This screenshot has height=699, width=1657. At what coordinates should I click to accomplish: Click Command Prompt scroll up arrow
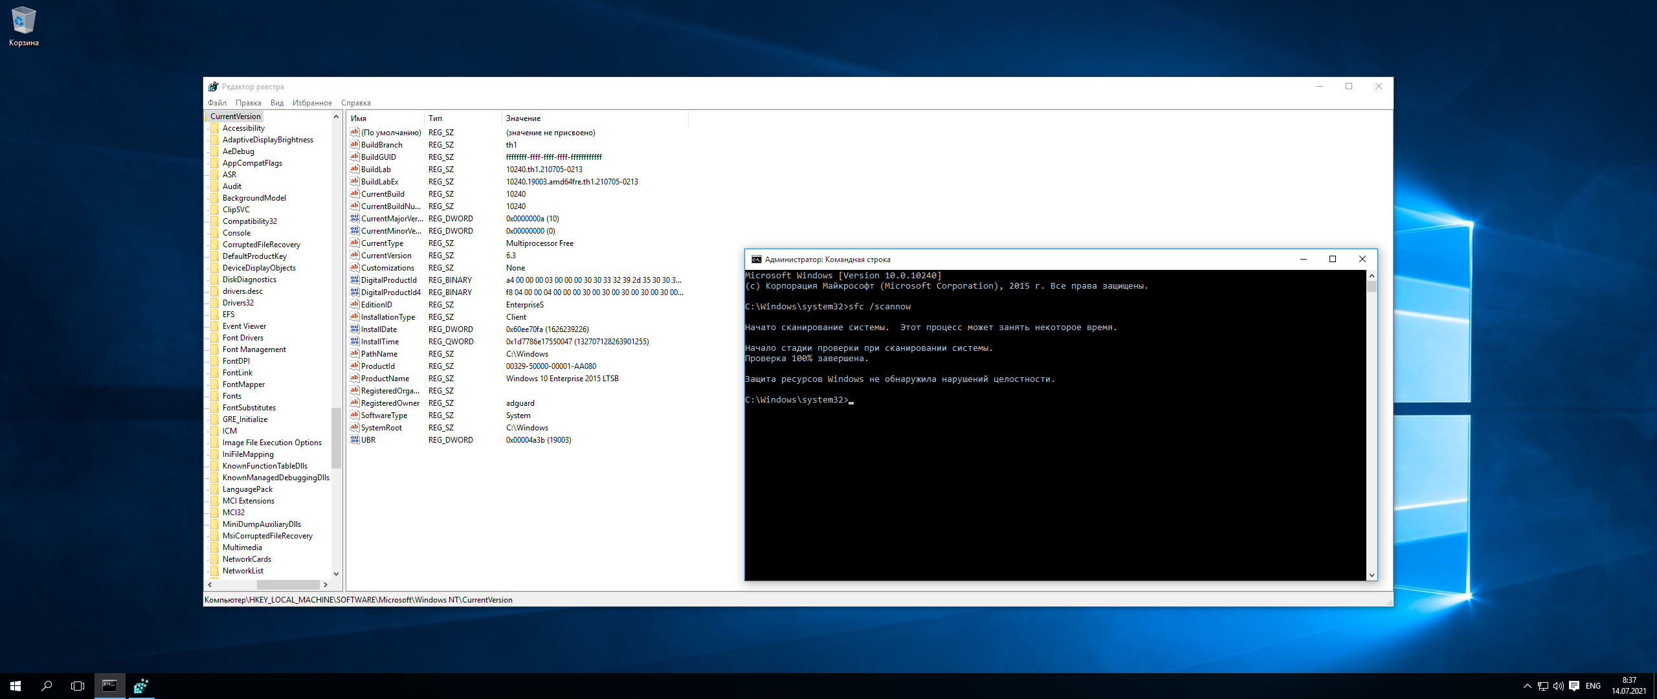coord(1372,276)
